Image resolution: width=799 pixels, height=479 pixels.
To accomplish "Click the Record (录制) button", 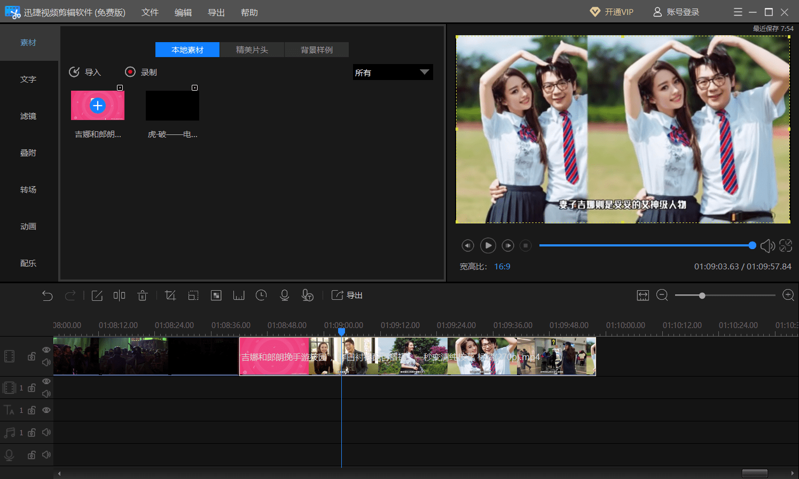I will [x=141, y=72].
